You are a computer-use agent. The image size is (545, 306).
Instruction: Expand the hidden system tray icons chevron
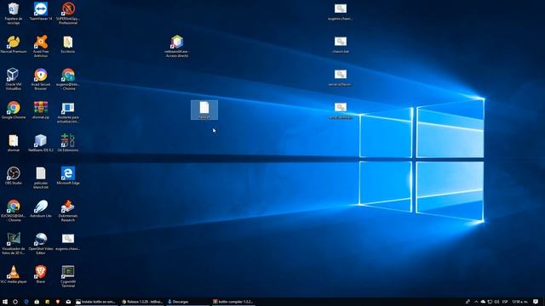point(476,302)
